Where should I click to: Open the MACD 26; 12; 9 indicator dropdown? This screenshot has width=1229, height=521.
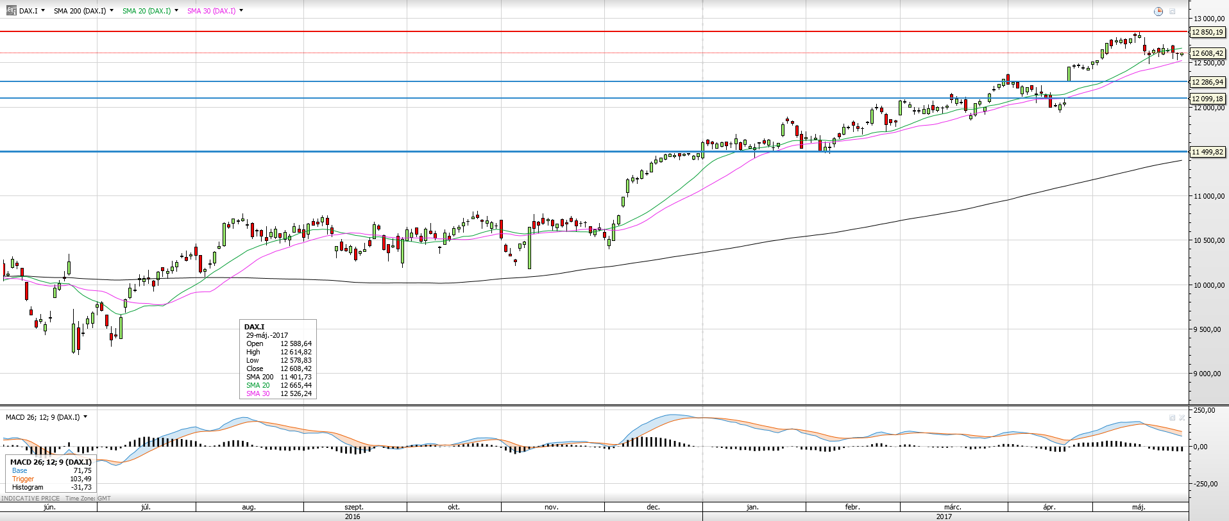85,417
